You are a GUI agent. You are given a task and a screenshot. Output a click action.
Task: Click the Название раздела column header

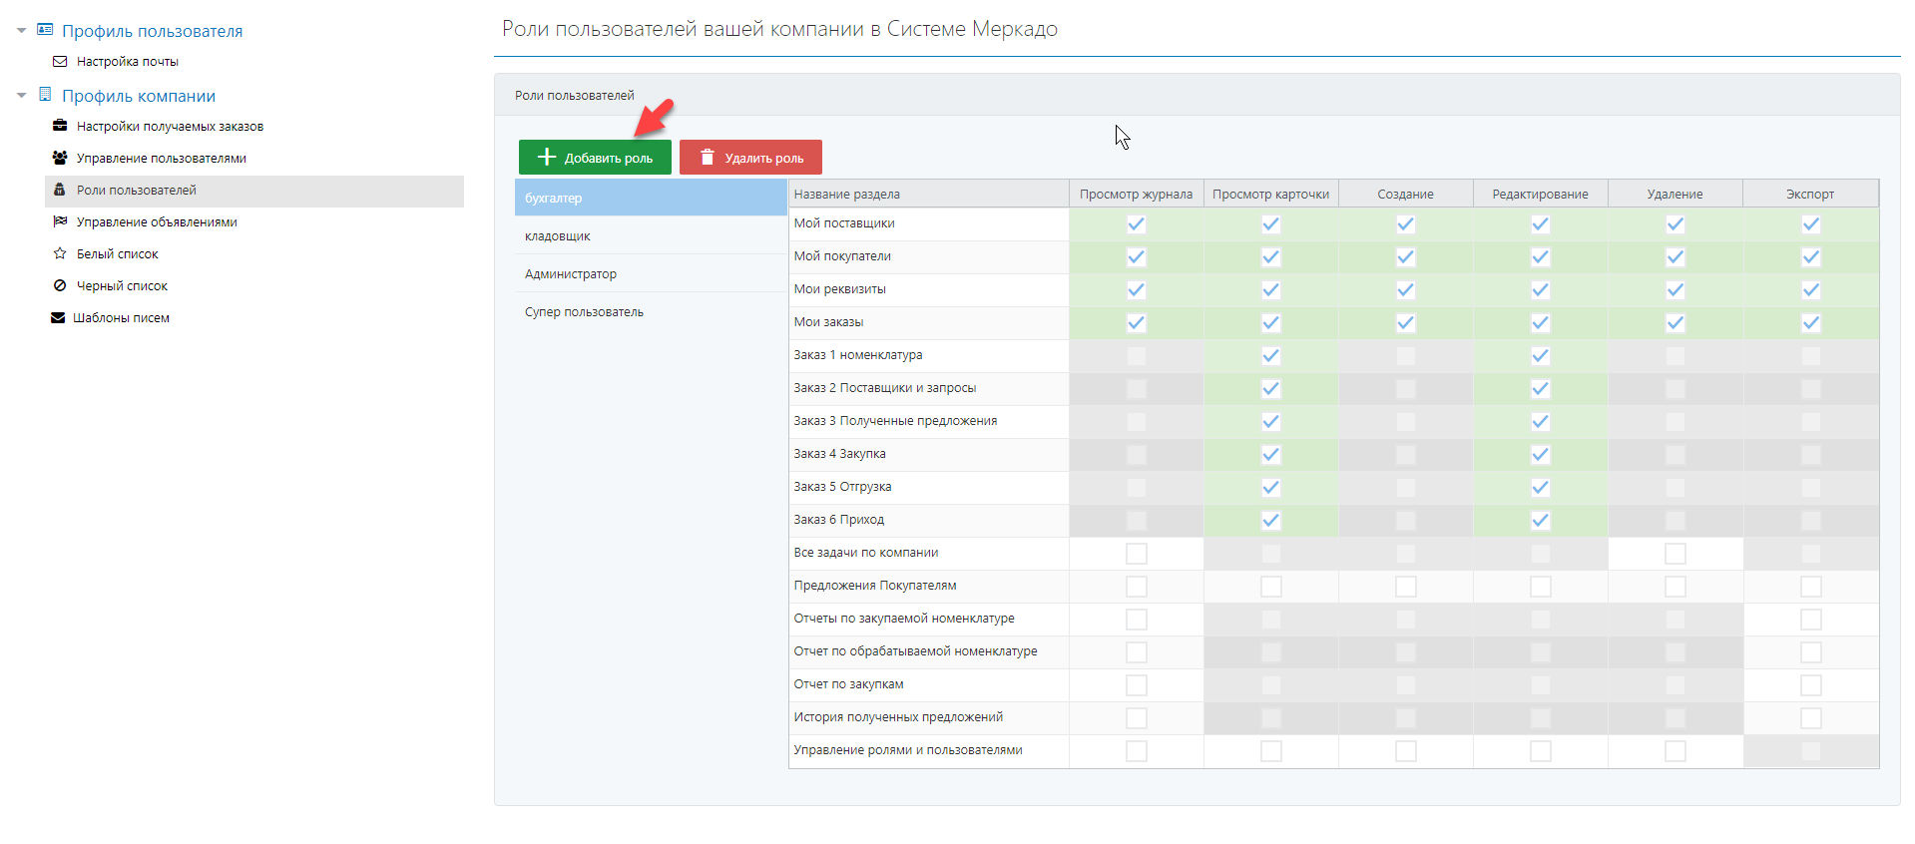846,195
